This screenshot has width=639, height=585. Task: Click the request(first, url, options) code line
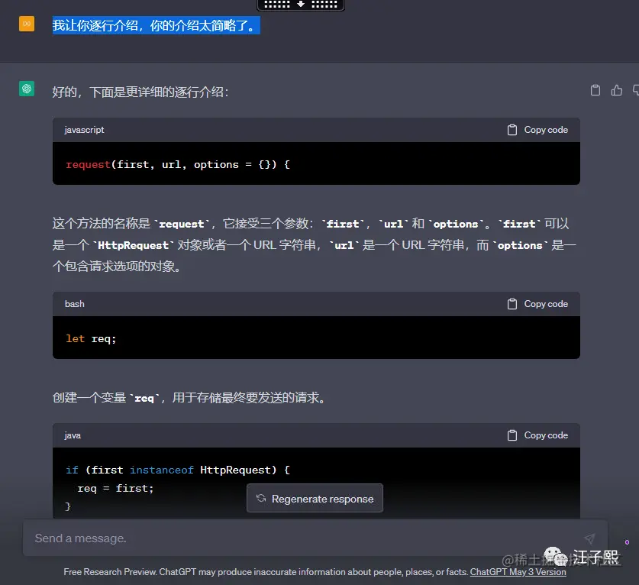(x=178, y=164)
